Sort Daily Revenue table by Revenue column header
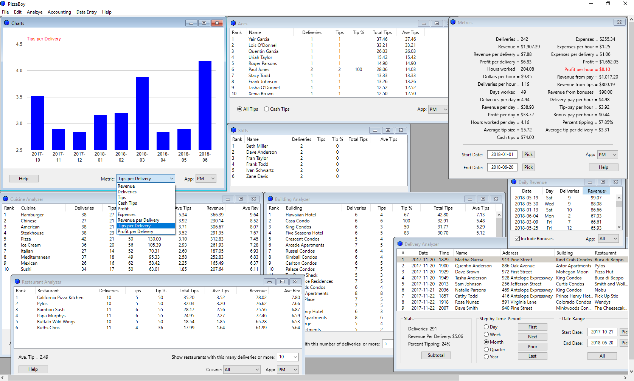The image size is (634, 381). pos(596,191)
